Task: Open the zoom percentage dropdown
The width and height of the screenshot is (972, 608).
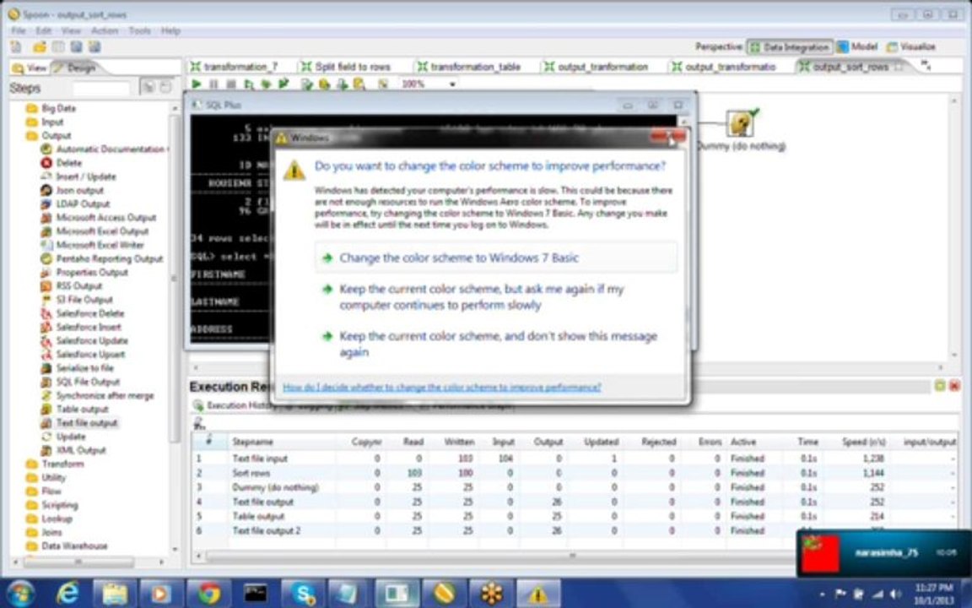Action: coord(452,84)
